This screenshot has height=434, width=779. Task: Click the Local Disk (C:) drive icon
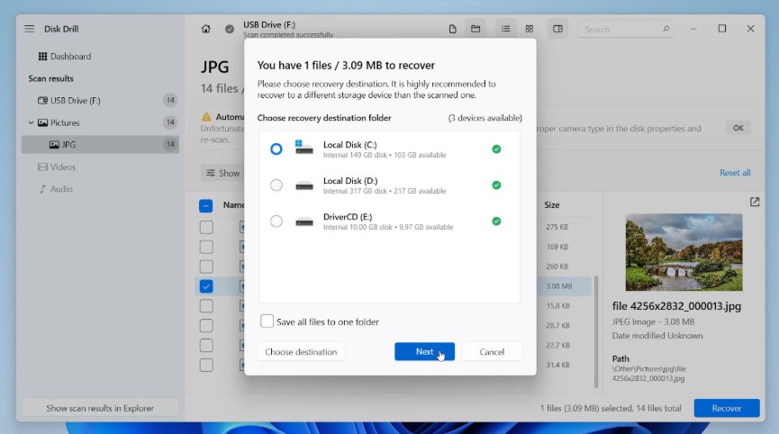(304, 148)
